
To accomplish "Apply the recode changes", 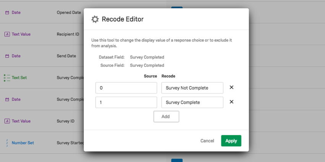I will click(x=231, y=141).
